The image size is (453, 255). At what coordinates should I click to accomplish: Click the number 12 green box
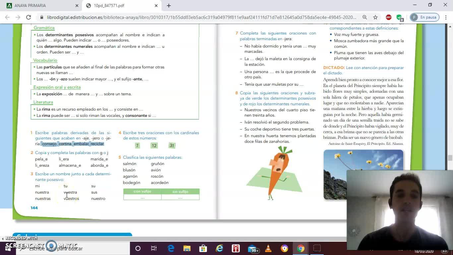(x=154, y=145)
